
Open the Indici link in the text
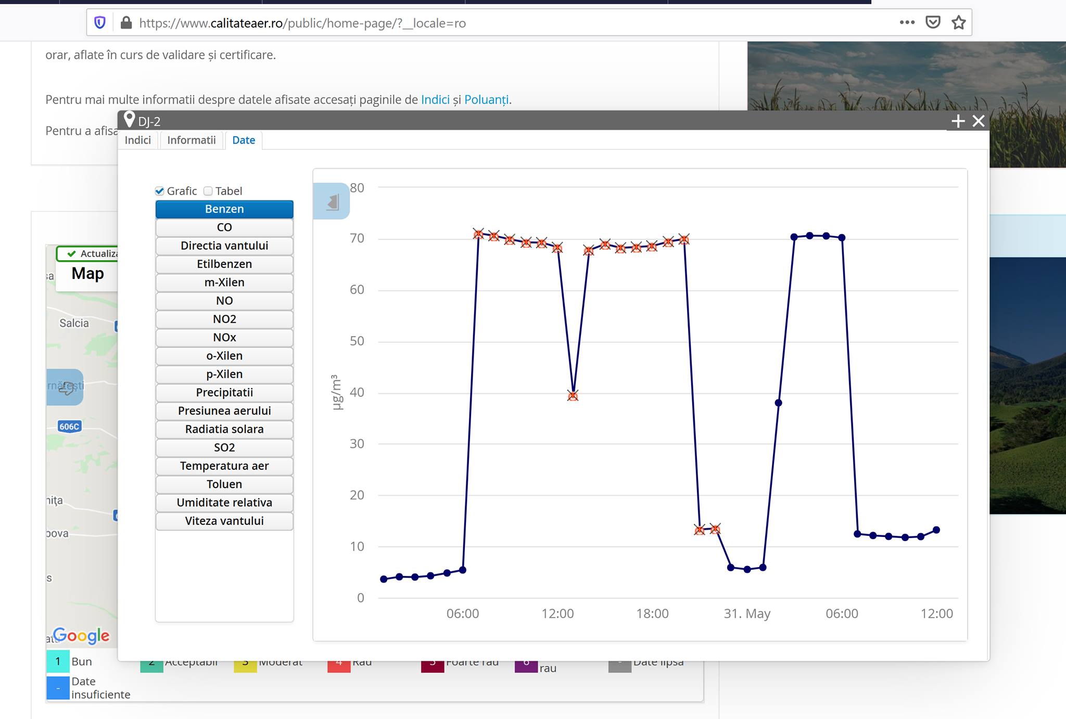point(435,99)
